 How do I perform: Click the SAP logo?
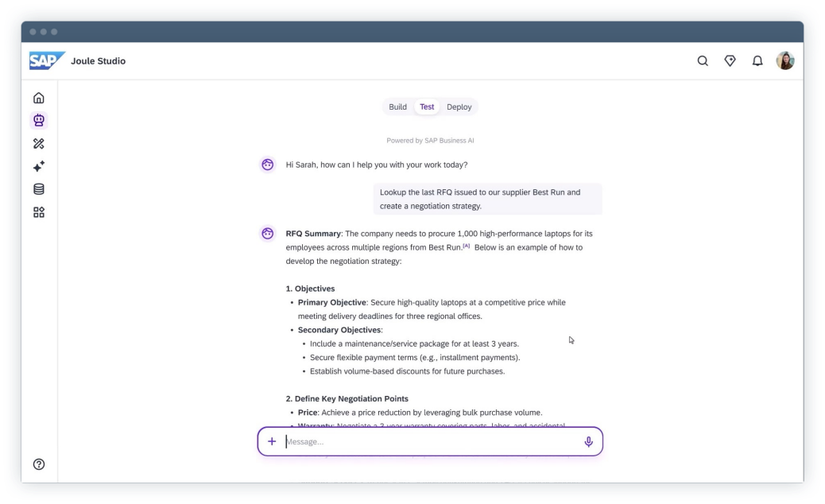click(47, 60)
